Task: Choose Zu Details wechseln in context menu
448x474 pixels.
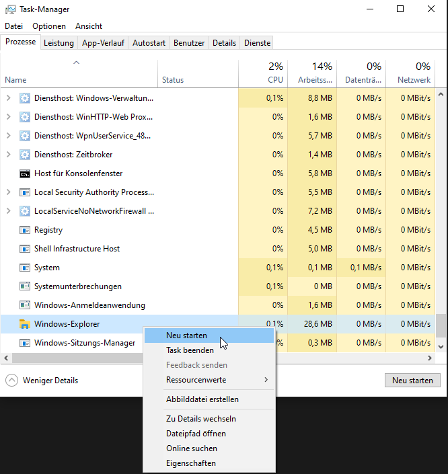Action: (209, 419)
